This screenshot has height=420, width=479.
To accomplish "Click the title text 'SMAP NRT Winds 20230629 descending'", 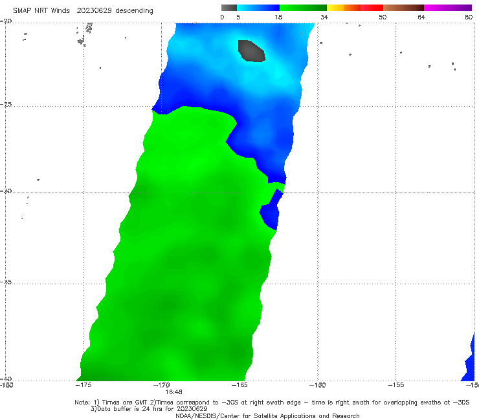I will point(83,10).
